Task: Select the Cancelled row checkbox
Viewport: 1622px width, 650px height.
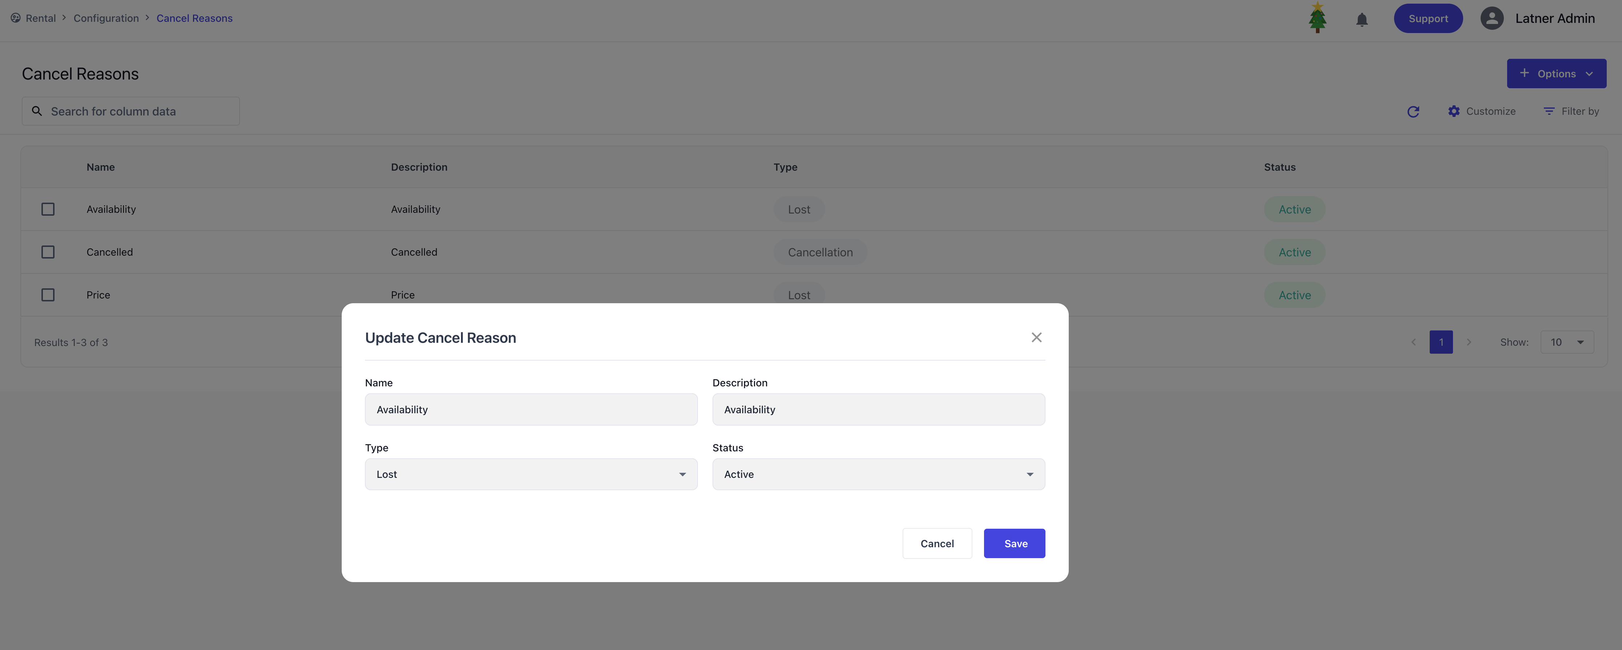Action: point(48,252)
